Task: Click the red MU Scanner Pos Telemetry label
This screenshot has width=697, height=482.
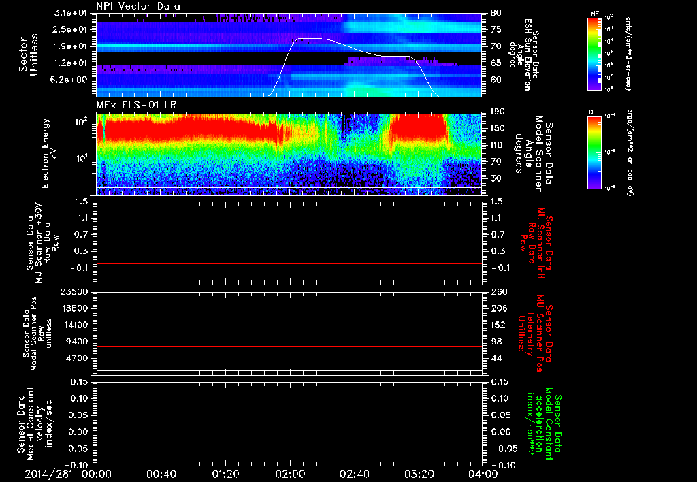Action: click(536, 334)
